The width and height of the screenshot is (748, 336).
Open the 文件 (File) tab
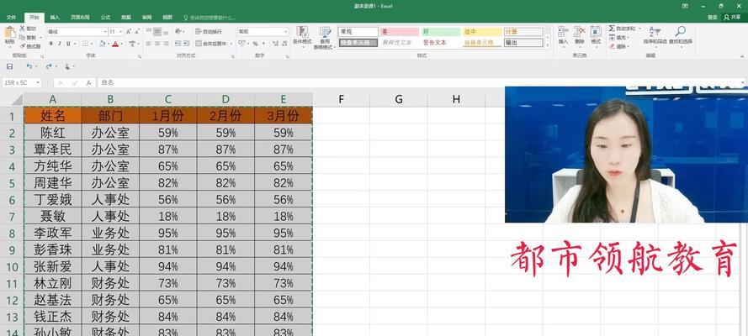coord(11,18)
